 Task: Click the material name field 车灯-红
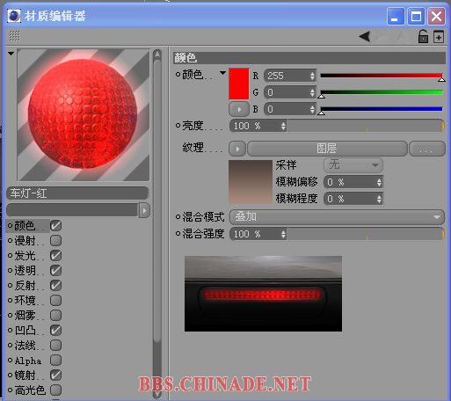point(77,193)
